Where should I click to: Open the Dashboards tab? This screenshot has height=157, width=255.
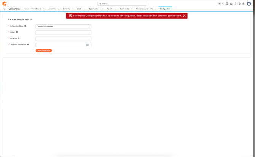point(124,9)
